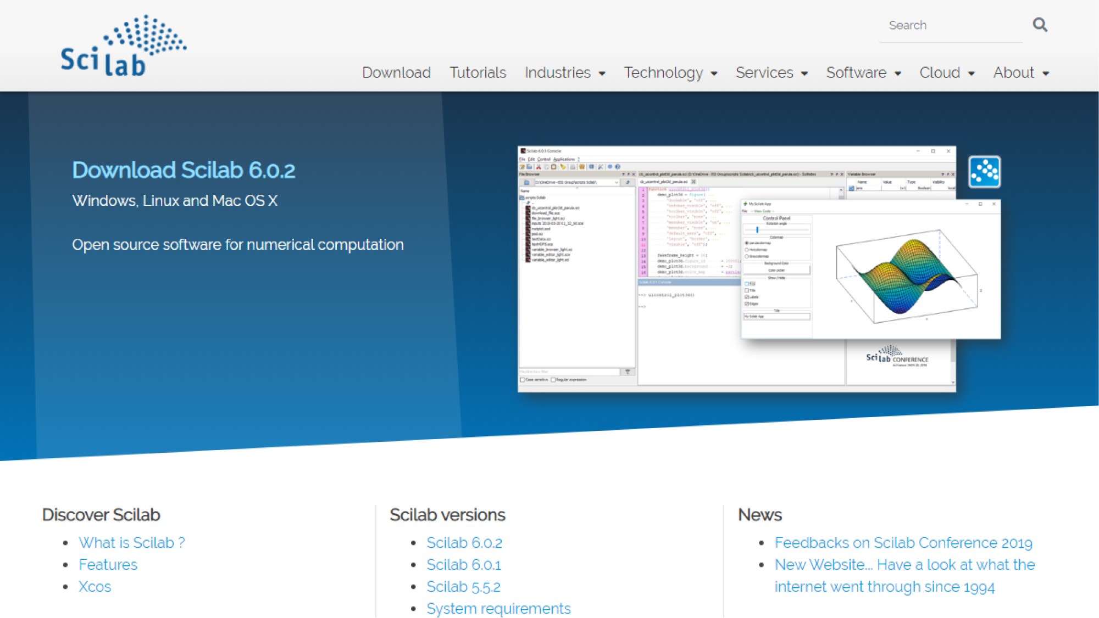Screen dimensions: 1099x618
Task: Select Scilab 6.0.1 version link
Action: click(x=464, y=564)
